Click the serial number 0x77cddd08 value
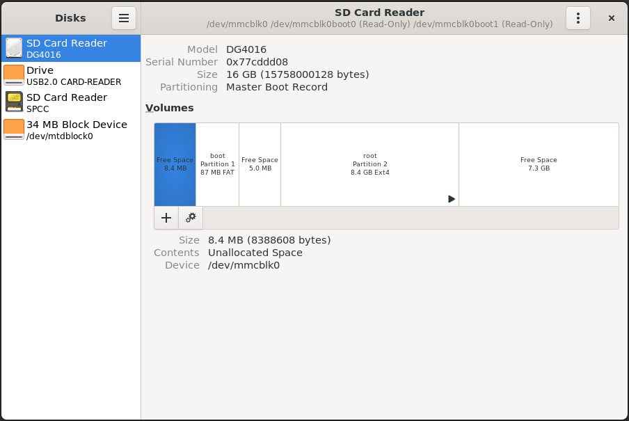Viewport: 629px width, 421px height. (257, 62)
